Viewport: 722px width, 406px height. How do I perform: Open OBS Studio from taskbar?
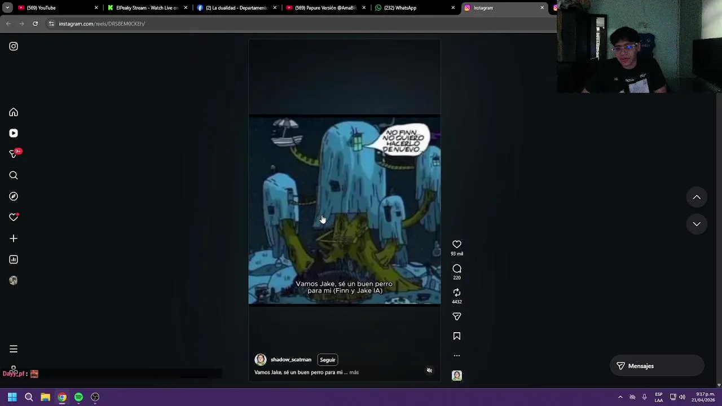(95, 397)
